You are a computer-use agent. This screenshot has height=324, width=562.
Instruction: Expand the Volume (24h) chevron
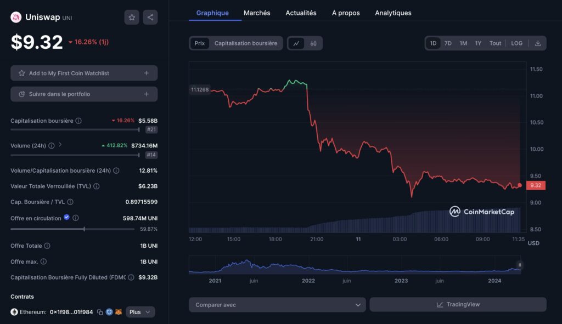[x=60, y=145]
